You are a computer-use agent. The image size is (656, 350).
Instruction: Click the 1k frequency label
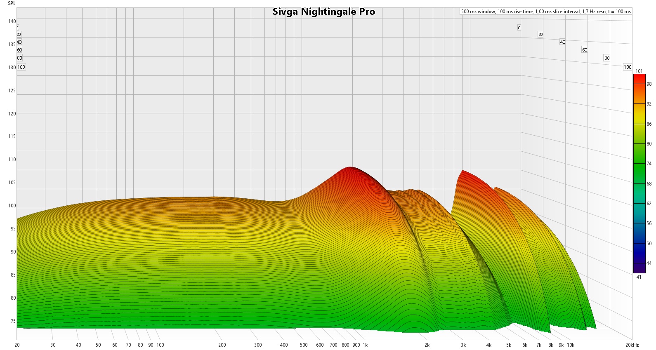pyautogui.click(x=365, y=345)
